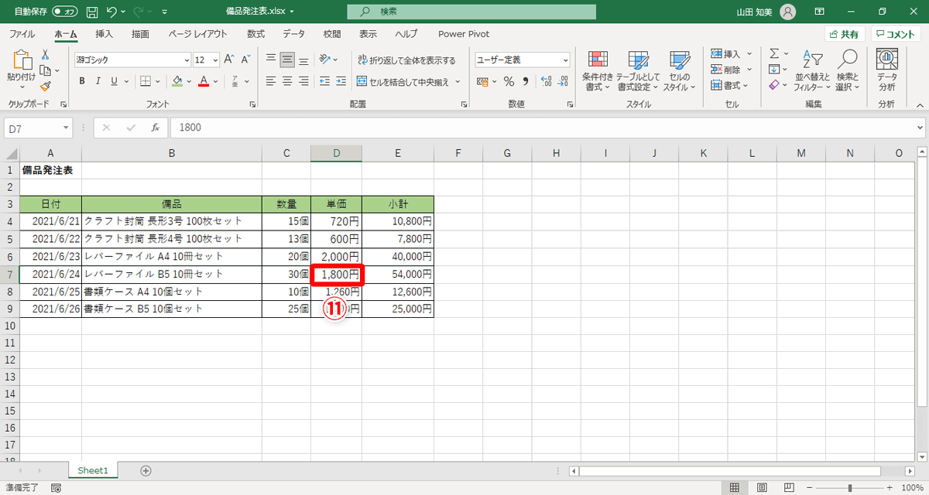Click the Comments (コメント) button

coord(896,34)
